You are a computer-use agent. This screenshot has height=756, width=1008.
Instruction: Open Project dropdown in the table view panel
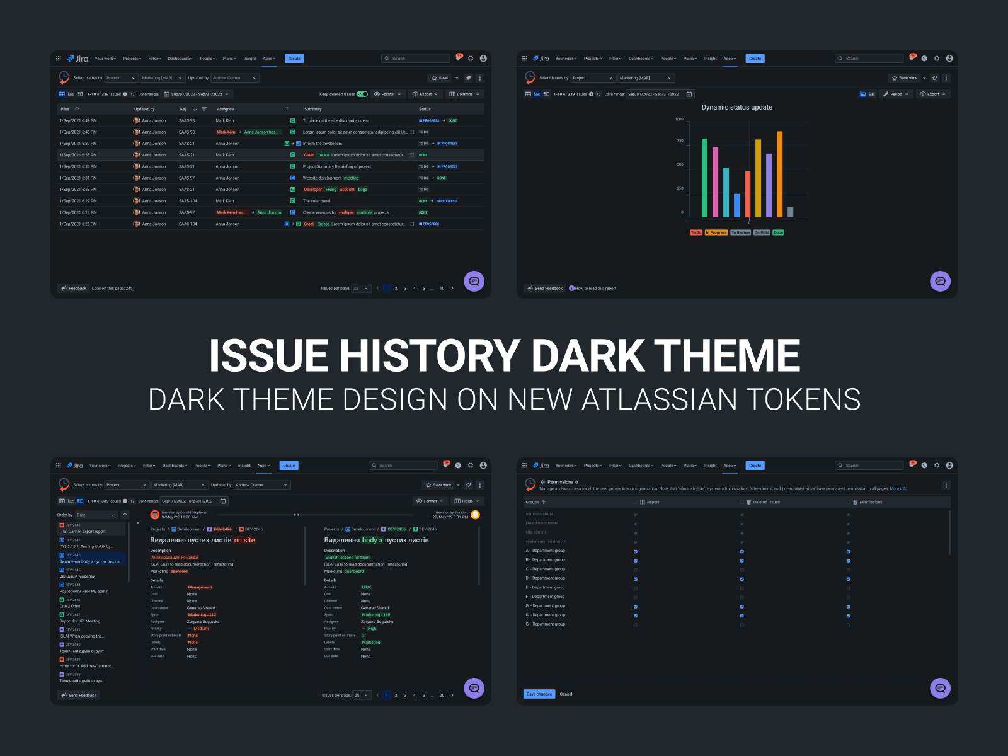coord(121,78)
